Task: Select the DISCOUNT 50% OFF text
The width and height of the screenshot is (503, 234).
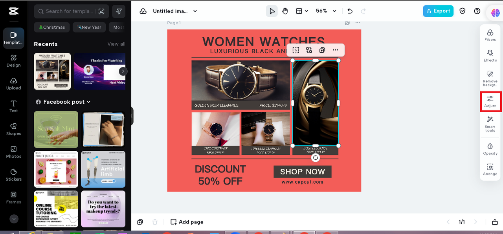Action: coord(220,175)
